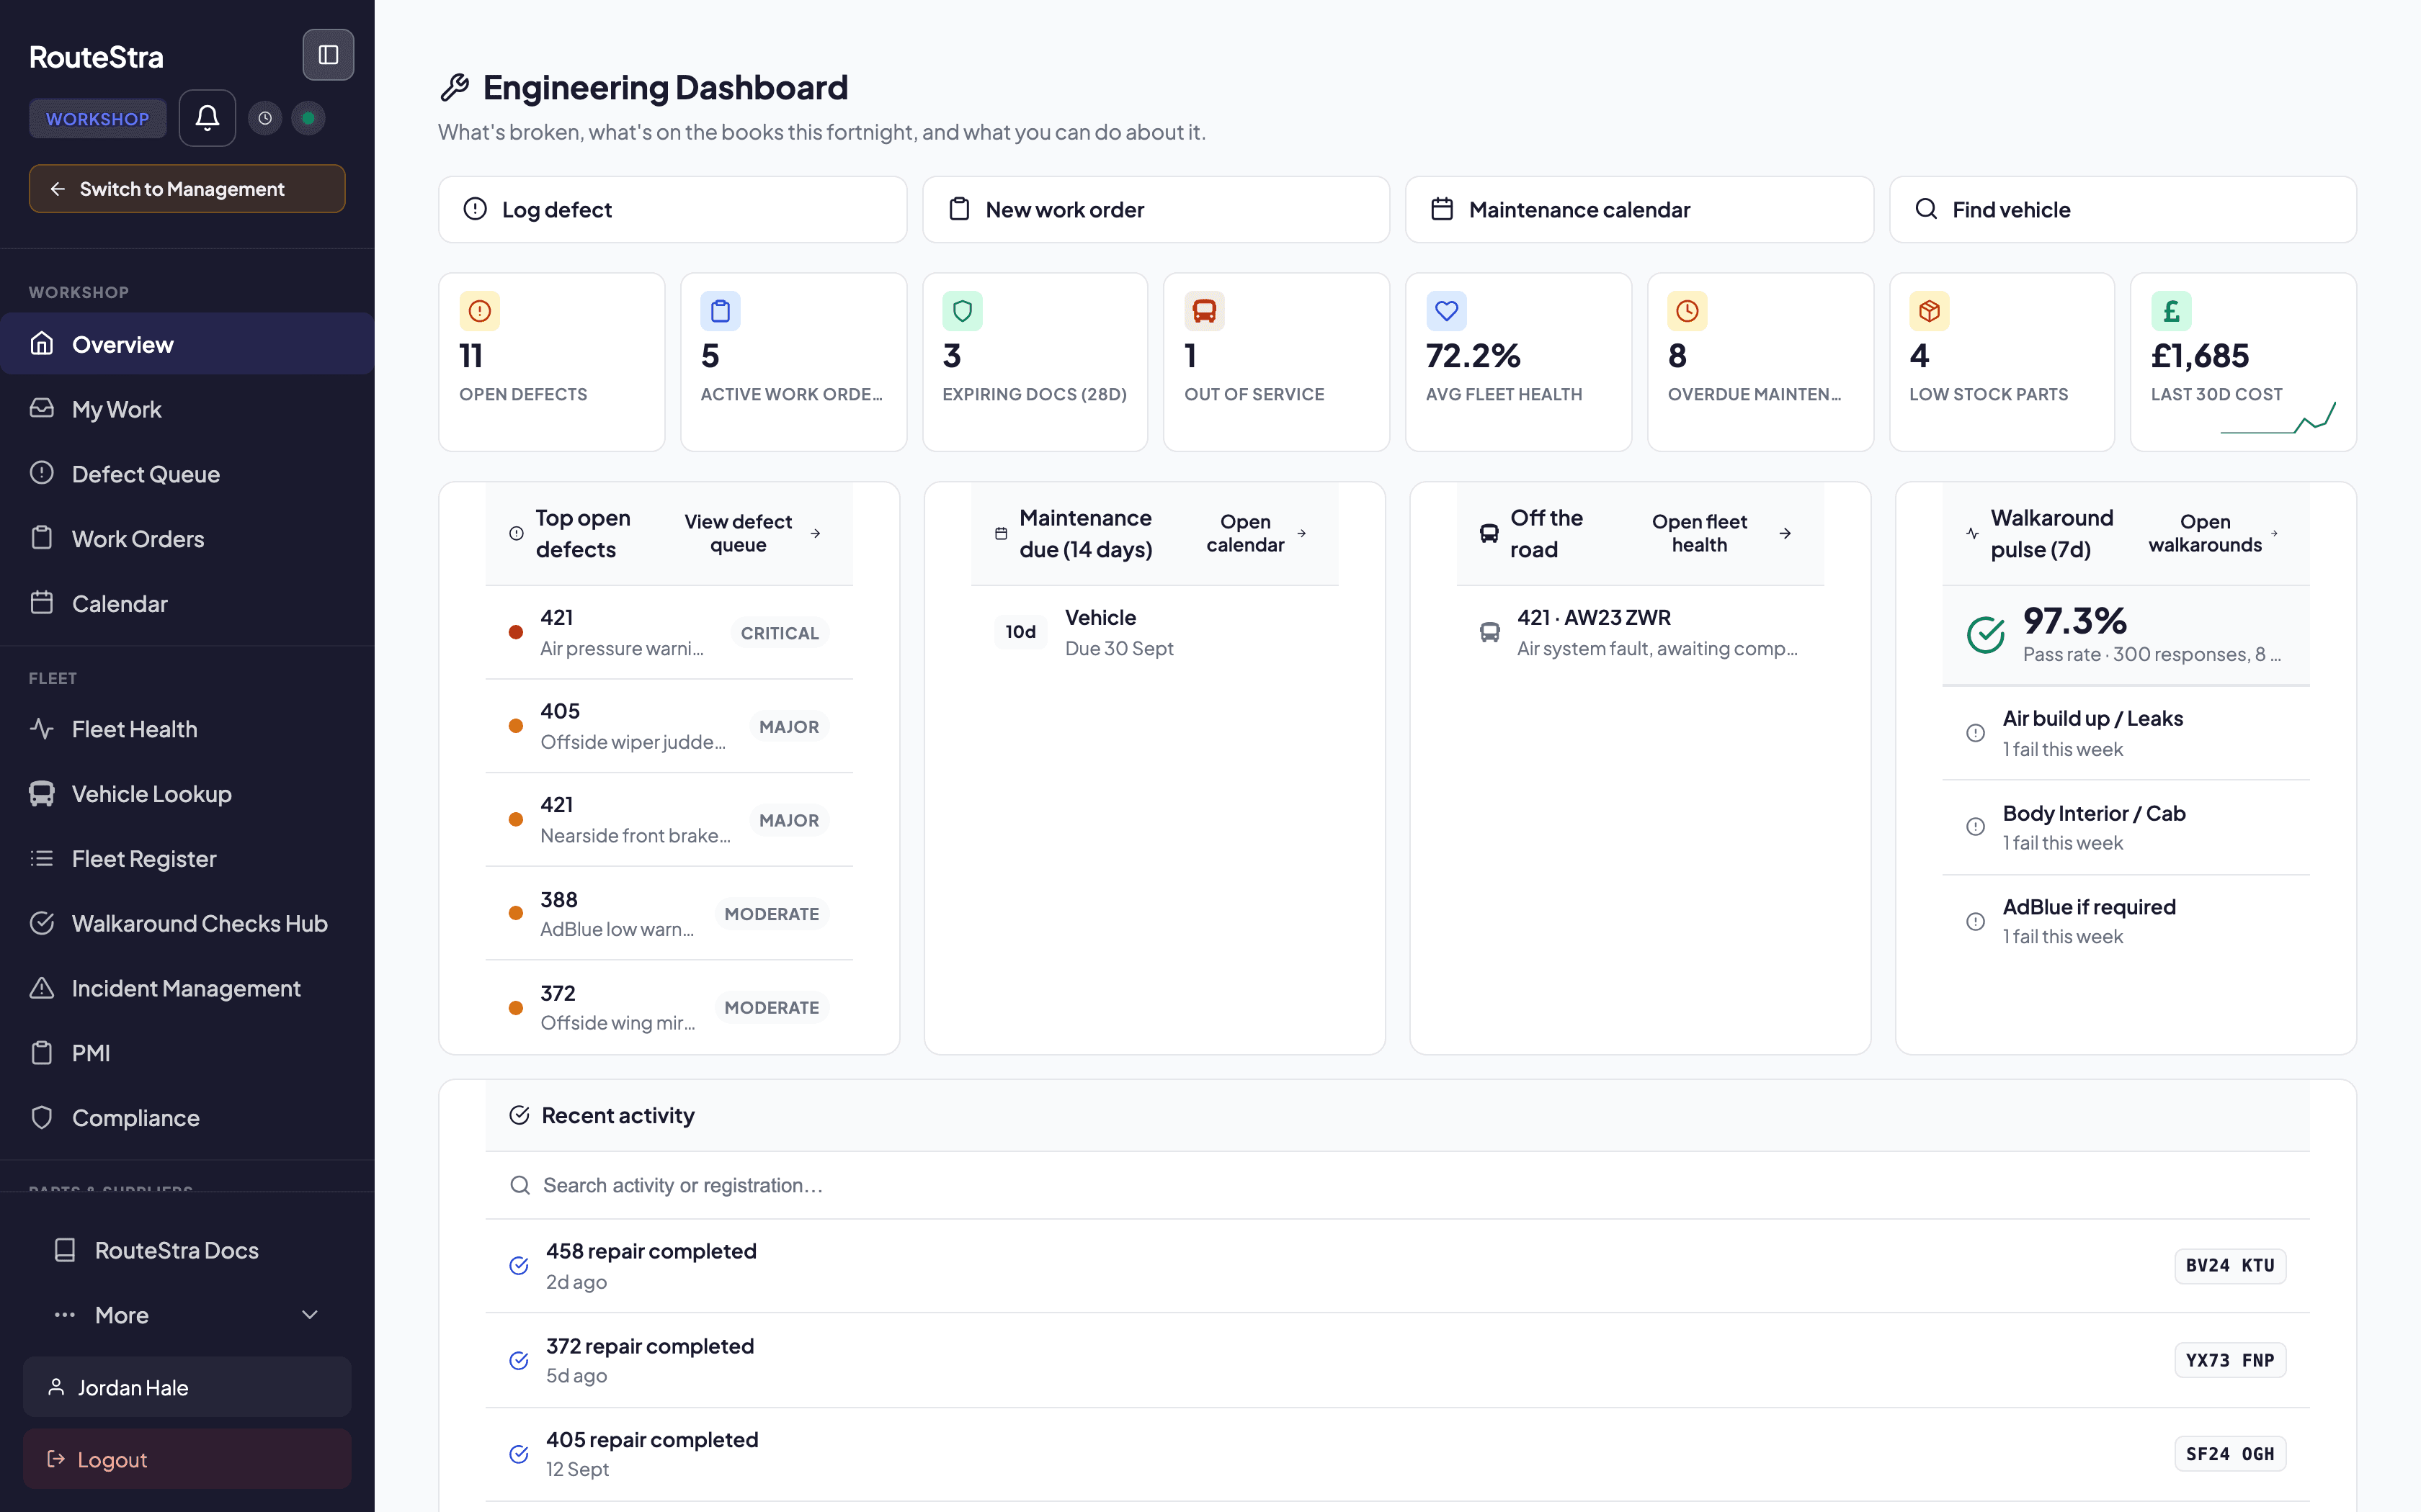Follow the Open fleet health link
The height and width of the screenshot is (1512, 2421).
coord(1721,533)
